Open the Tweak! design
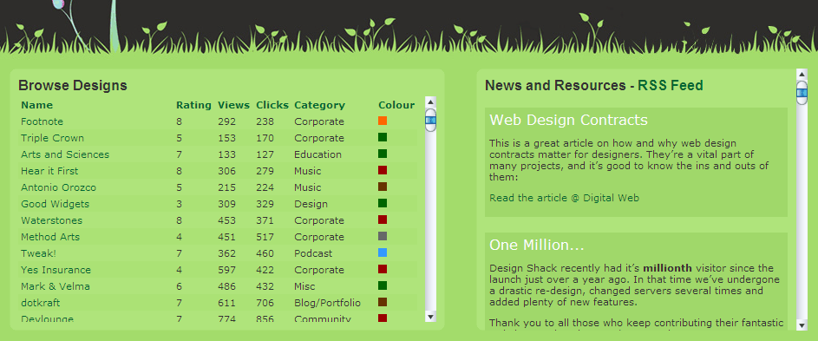 pos(38,253)
